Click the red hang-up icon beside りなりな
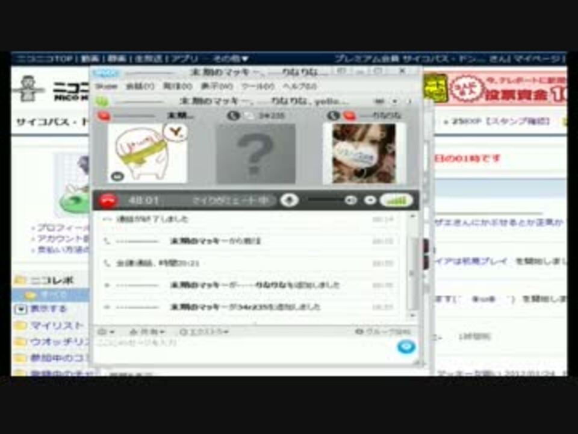The height and width of the screenshot is (434, 578). (349, 116)
